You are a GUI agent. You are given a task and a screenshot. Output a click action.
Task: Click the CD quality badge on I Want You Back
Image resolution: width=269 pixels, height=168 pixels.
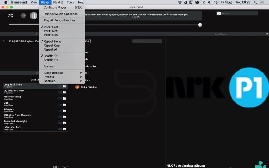point(60,129)
